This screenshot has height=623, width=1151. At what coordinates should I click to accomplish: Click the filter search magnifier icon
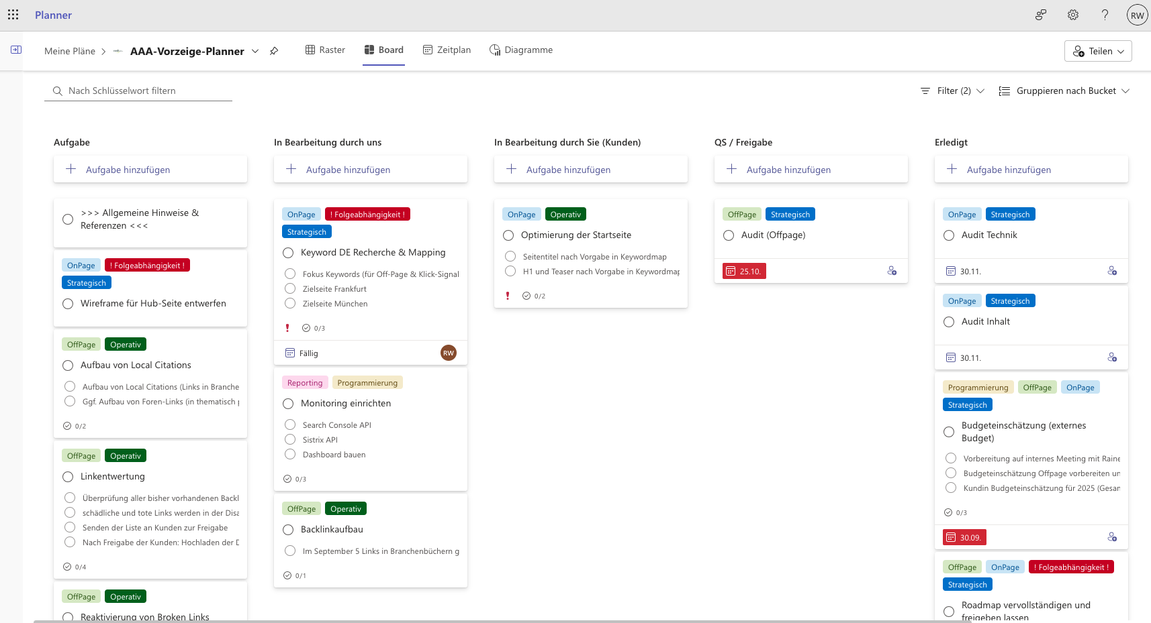coord(58,91)
